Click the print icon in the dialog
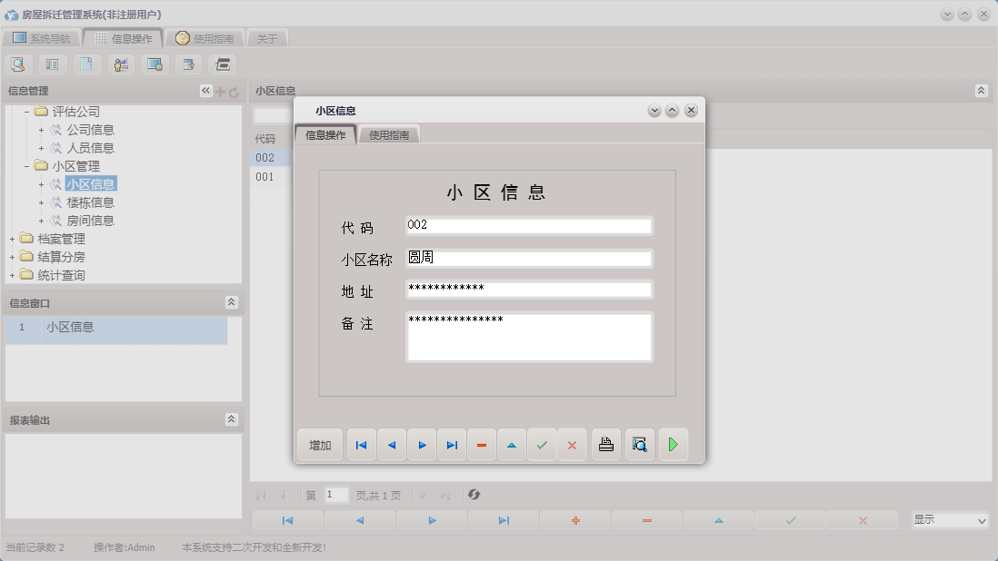This screenshot has height=561, width=998. click(x=606, y=444)
